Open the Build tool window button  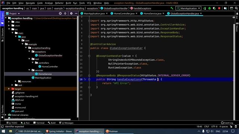(x=52, y=123)
